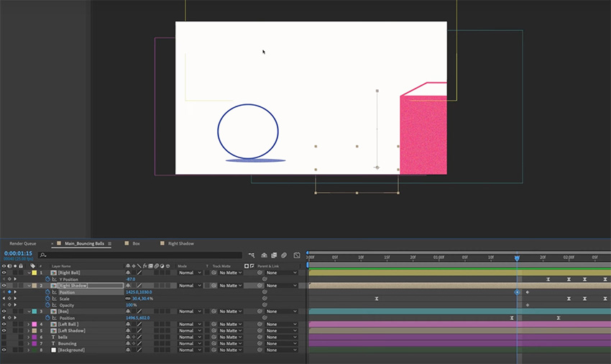Hide the Left Shadow layer eye
The height and width of the screenshot is (364, 611).
point(4,331)
